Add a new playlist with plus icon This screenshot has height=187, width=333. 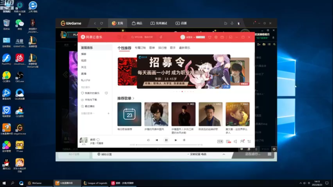click(x=108, y=113)
